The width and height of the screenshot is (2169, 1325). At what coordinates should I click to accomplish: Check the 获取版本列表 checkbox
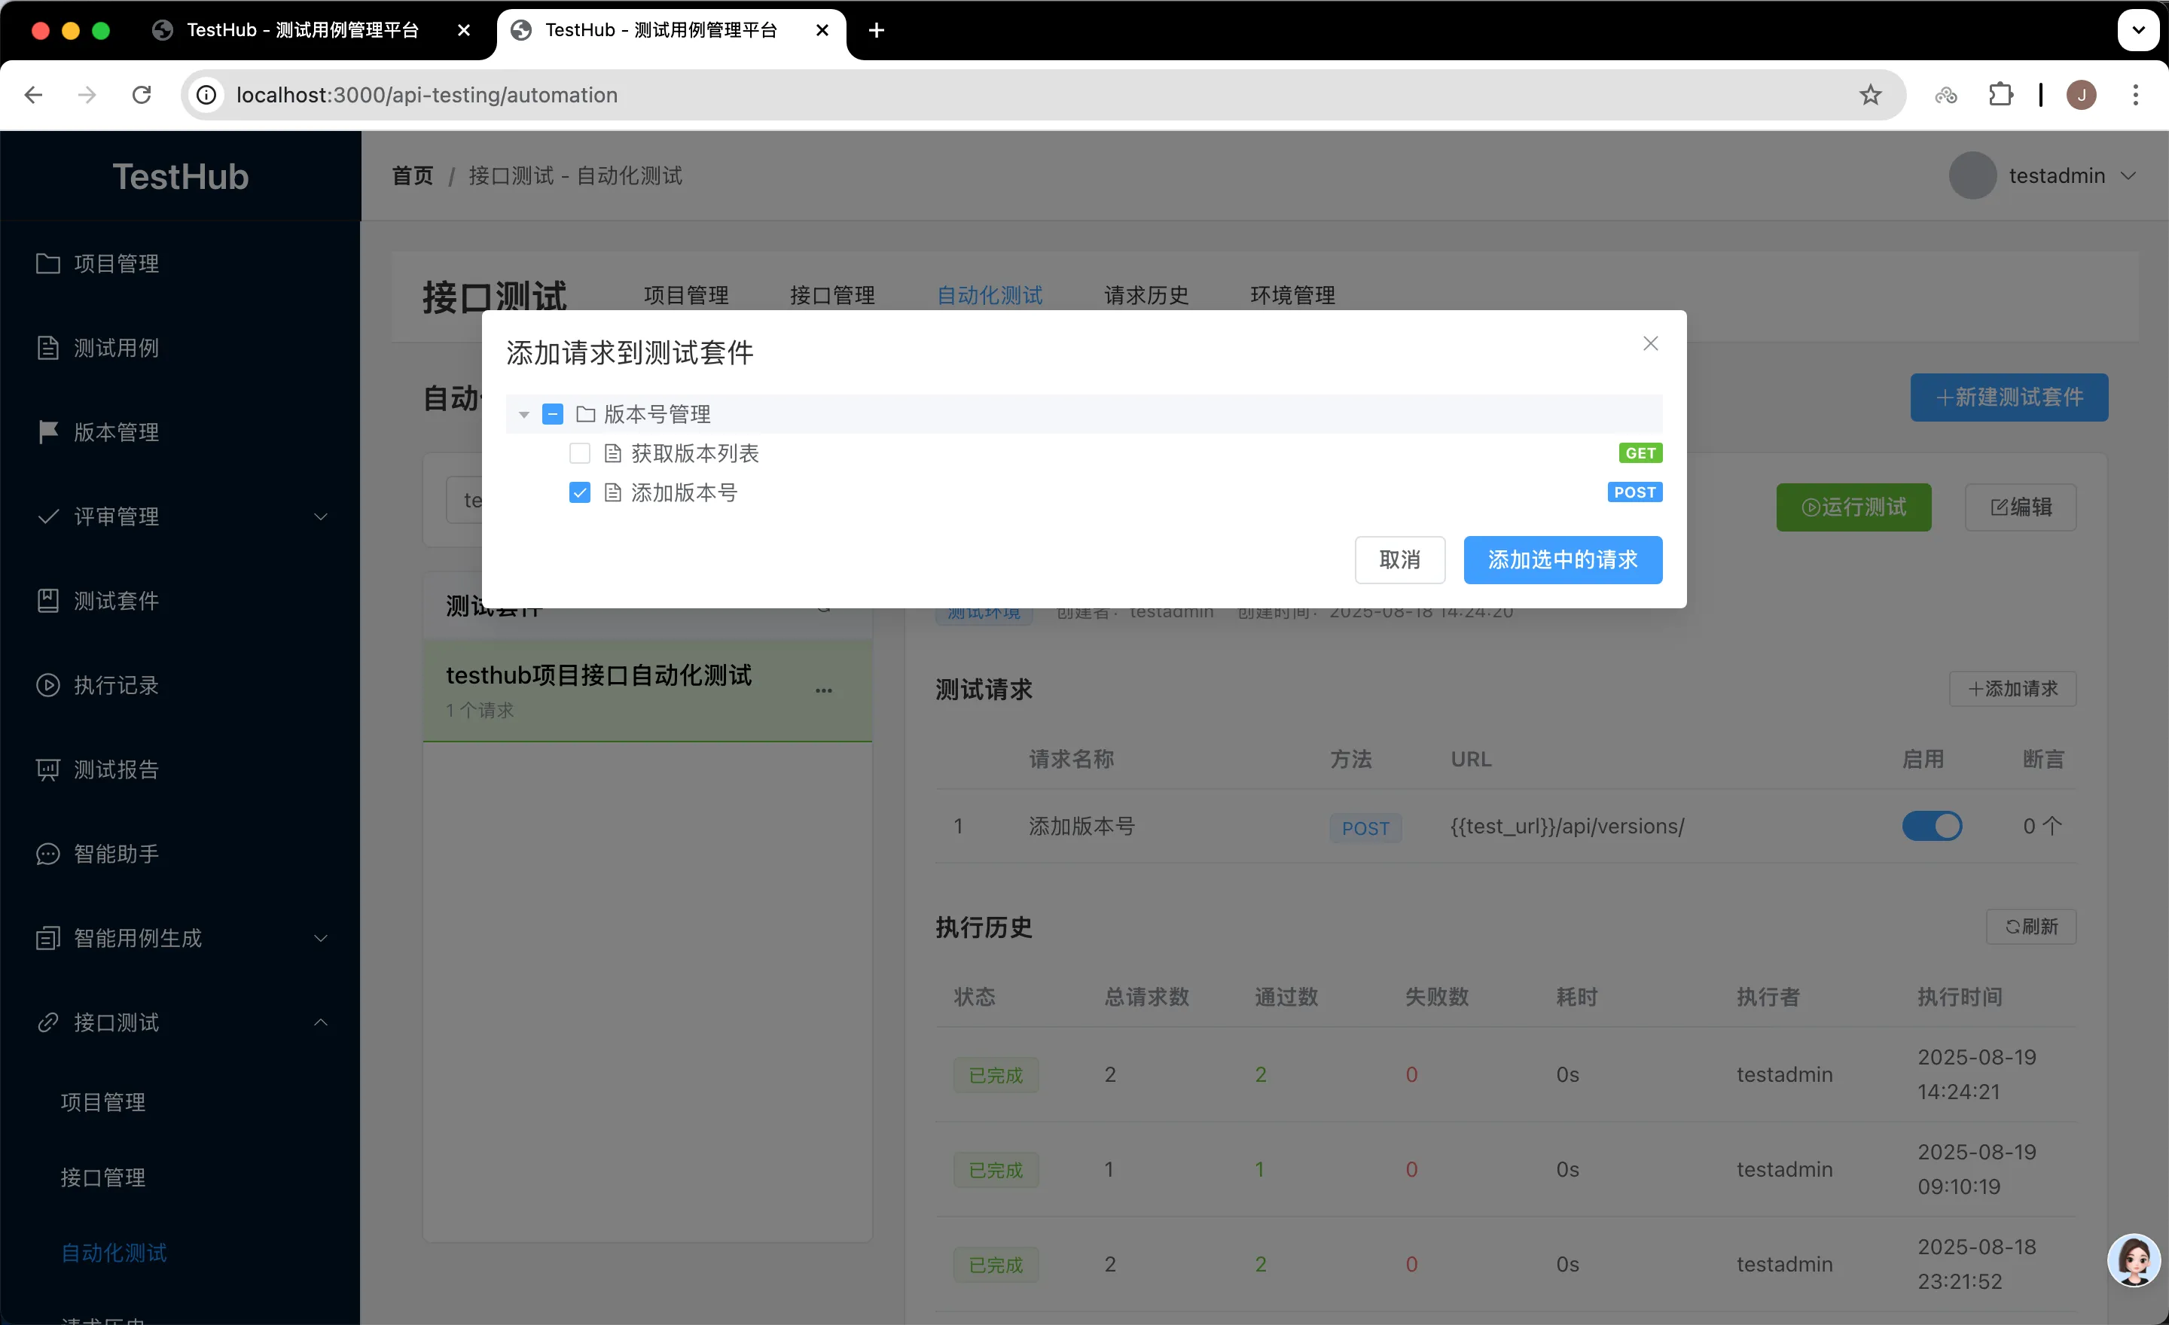579,453
